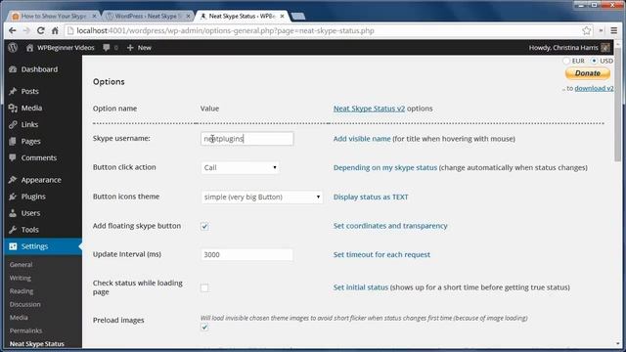Select EUR currency radio button
This screenshot has width=626, height=352.
pos(566,61)
